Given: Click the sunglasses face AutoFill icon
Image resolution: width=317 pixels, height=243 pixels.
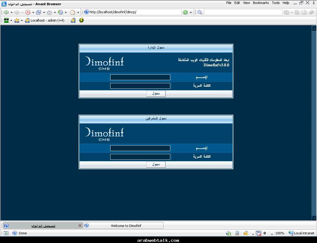Looking at the screenshot, I should coord(7,20).
